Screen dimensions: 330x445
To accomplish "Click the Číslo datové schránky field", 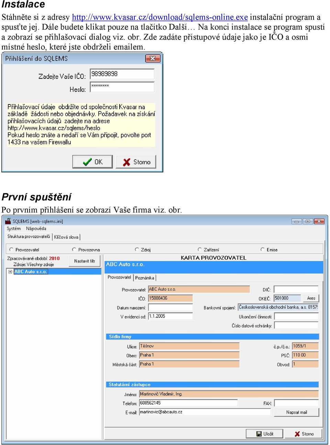I will point(296,325).
